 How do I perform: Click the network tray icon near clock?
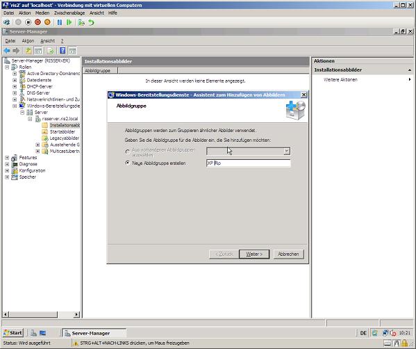pyautogui.click(x=385, y=333)
